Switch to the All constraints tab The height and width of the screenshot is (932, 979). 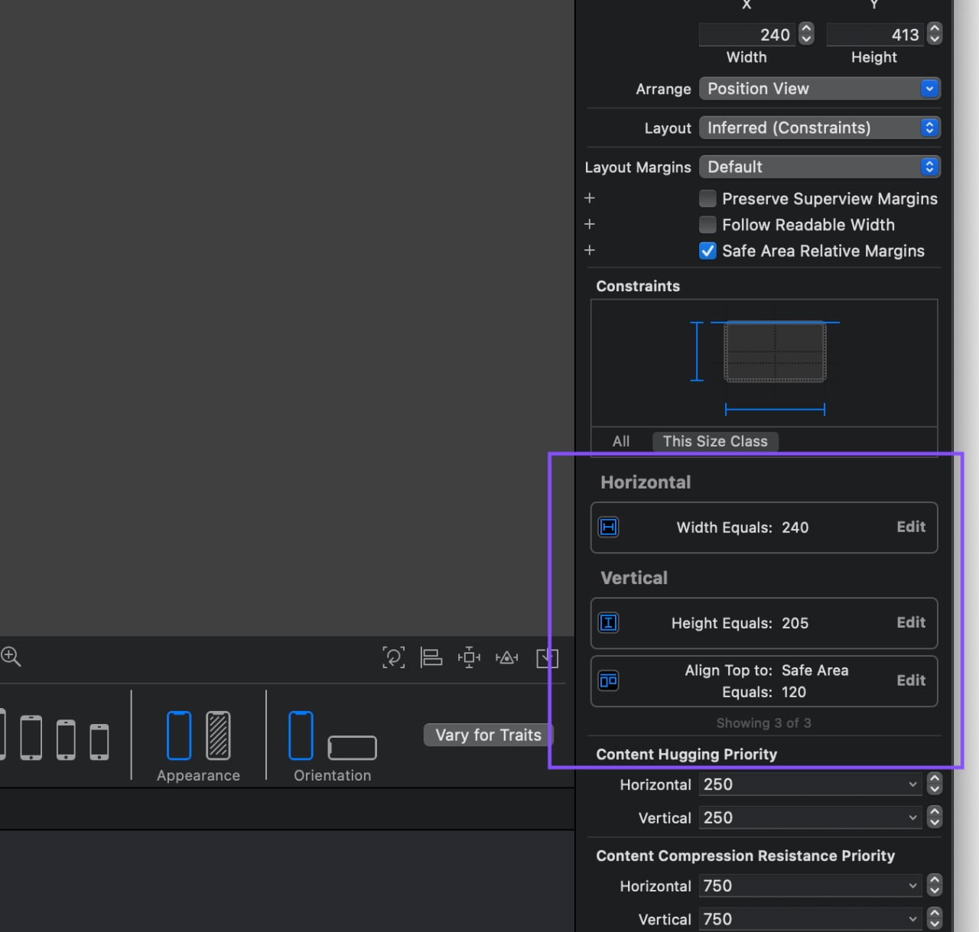coord(621,441)
